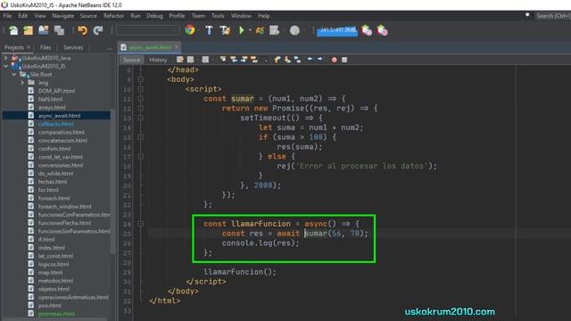571x321 pixels.
Task: Click Shift Line Right arrow icon
Action: pos(319,60)
